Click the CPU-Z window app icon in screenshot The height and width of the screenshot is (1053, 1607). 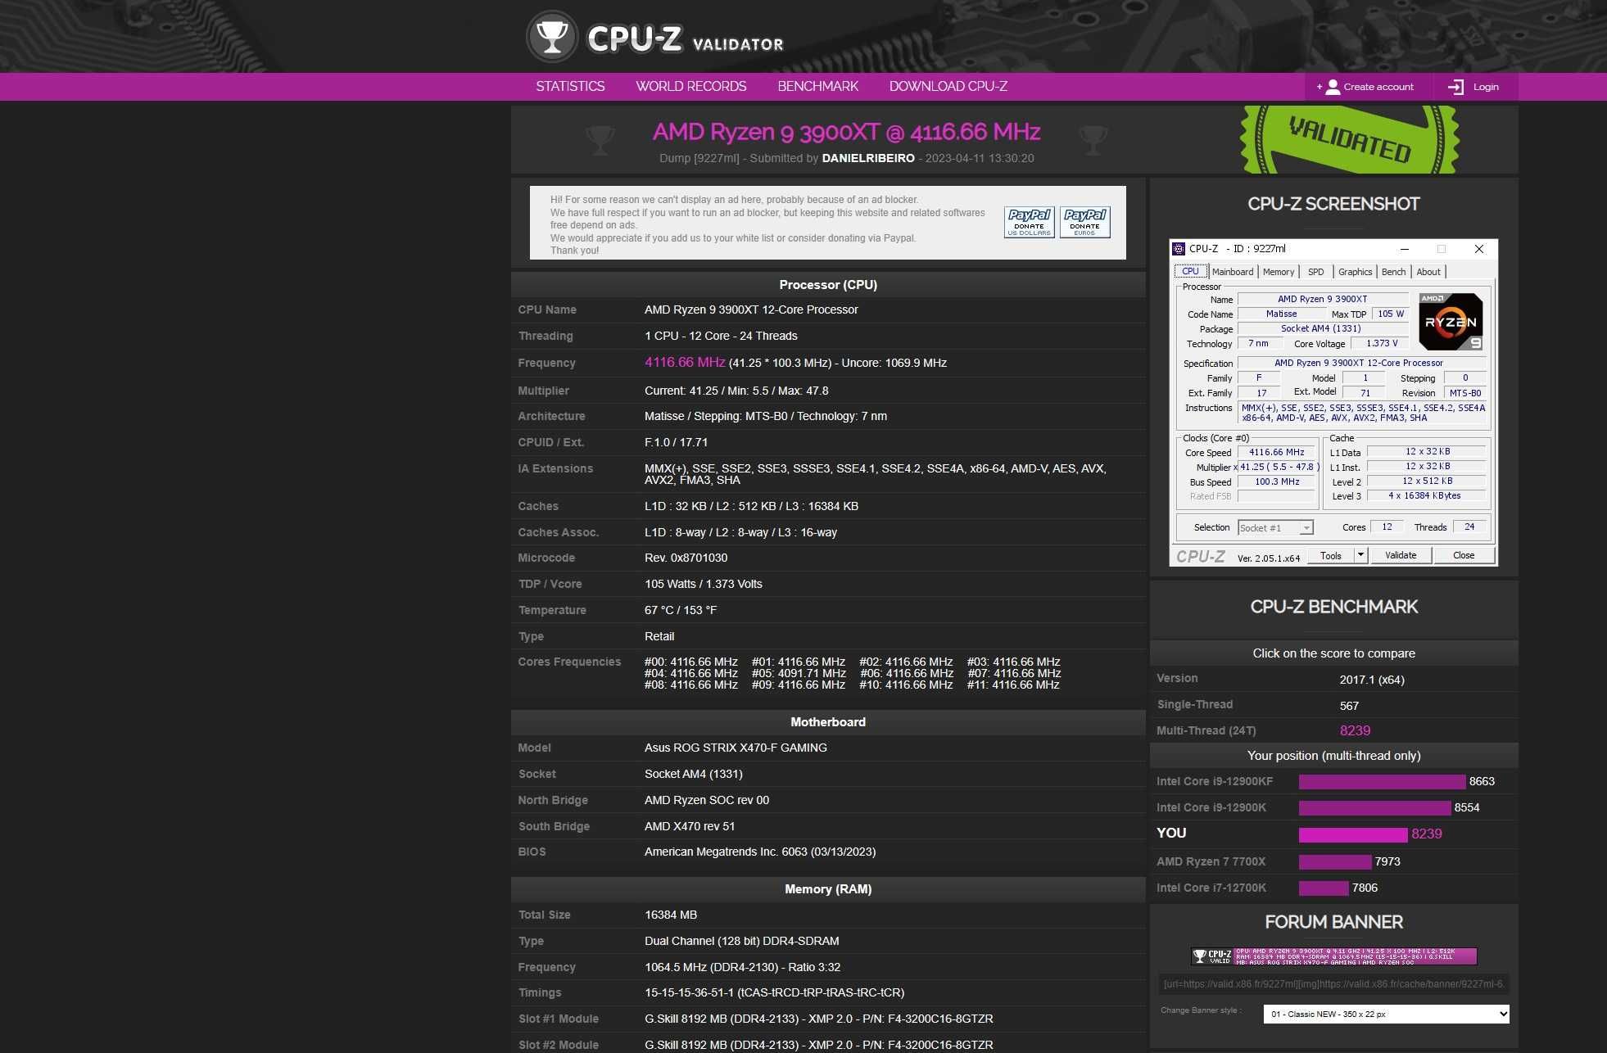click(x=1179, y=249)
